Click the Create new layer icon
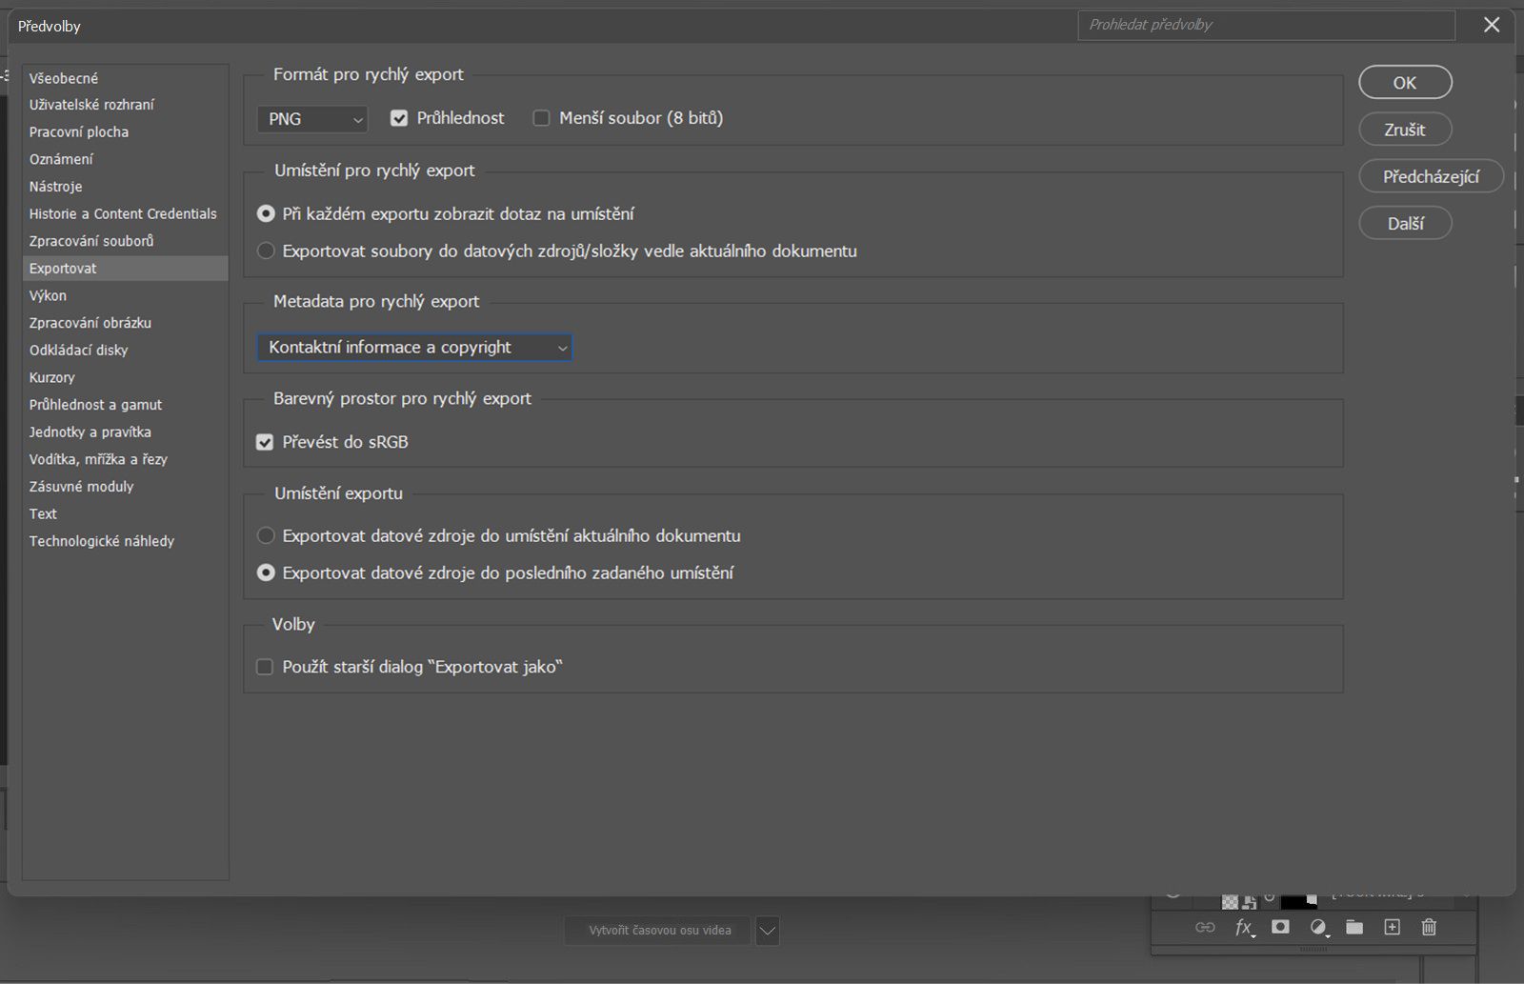Screen dimensions: 1524x984 coord(1392,927)
